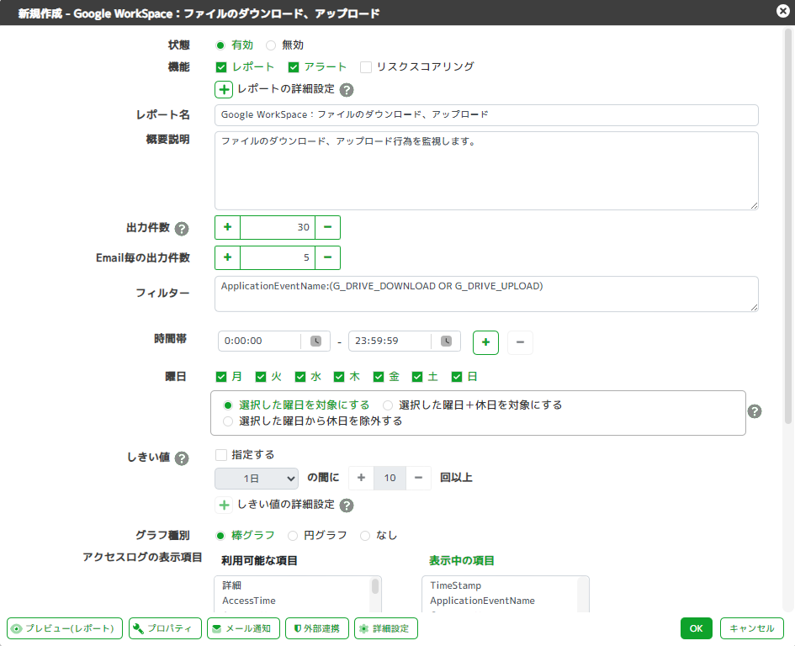The width and height of the screenshot is (795, 646).
Task: Check しきい値 指定する checkbox
Action: coord(221,455)
